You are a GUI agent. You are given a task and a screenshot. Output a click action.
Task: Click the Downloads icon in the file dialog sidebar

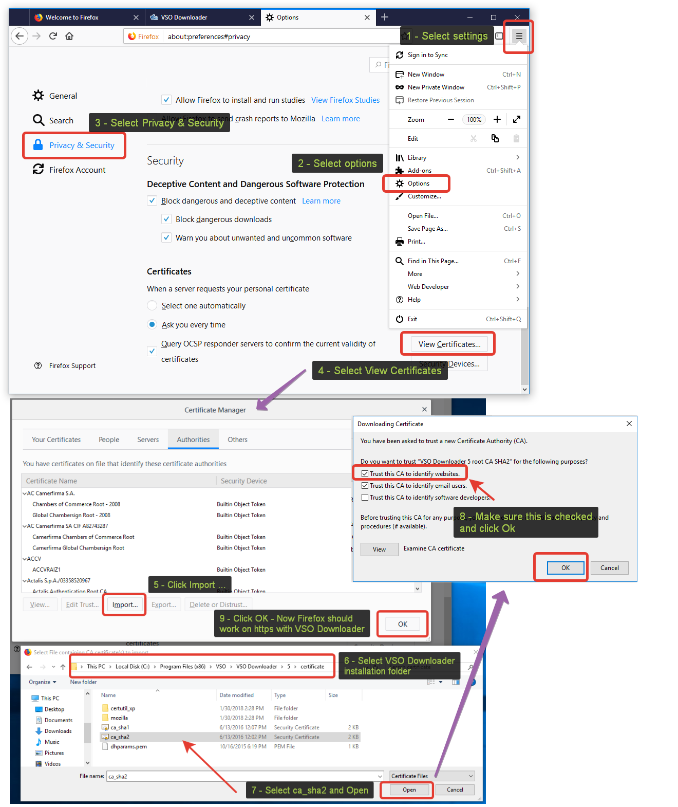[x=39, y=731]
